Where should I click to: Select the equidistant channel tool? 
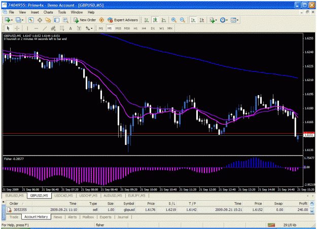point(53,28)
